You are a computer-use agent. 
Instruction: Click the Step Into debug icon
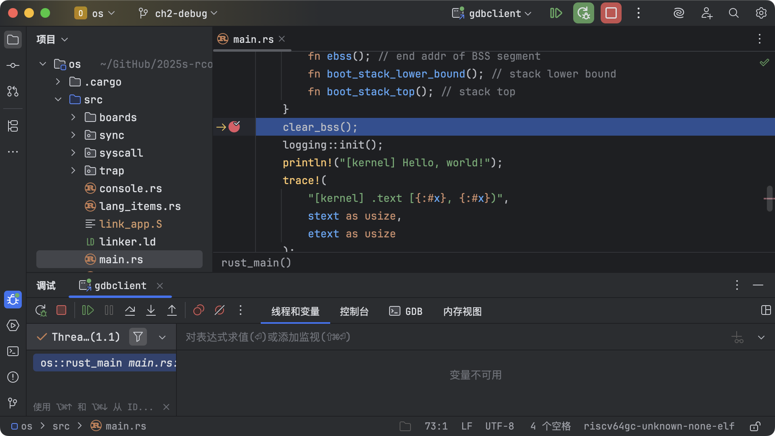click(x=151, y=310)
